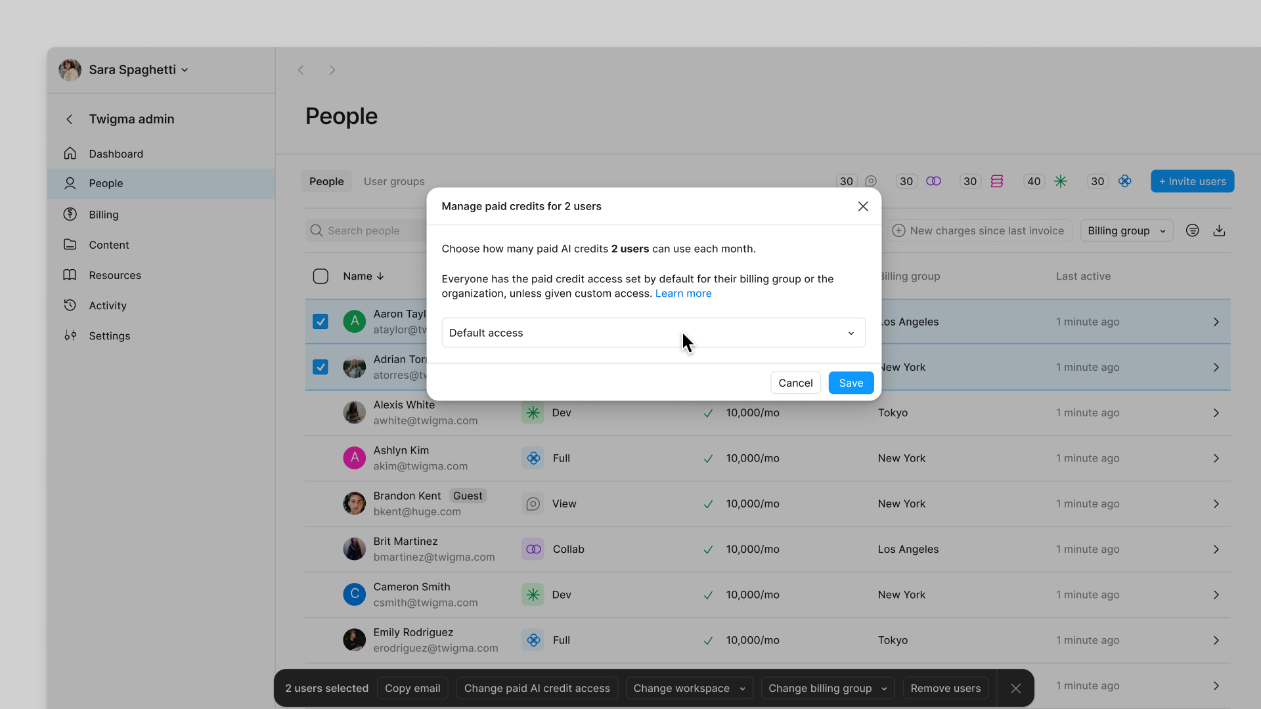This screenshot has width=1261, height=709.
Task: Click the Save button in dialog
Action: (851, 383)
